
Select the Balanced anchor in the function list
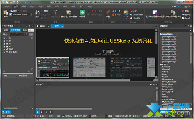166,67
